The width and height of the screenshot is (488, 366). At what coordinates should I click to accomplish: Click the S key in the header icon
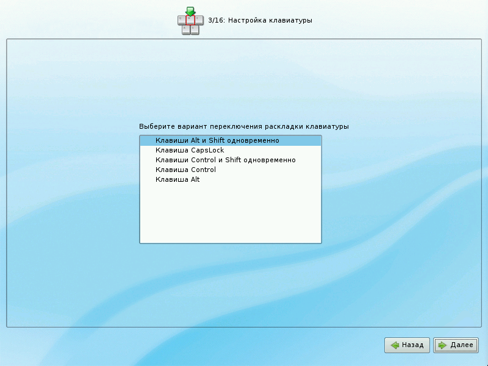pos(195,29)
